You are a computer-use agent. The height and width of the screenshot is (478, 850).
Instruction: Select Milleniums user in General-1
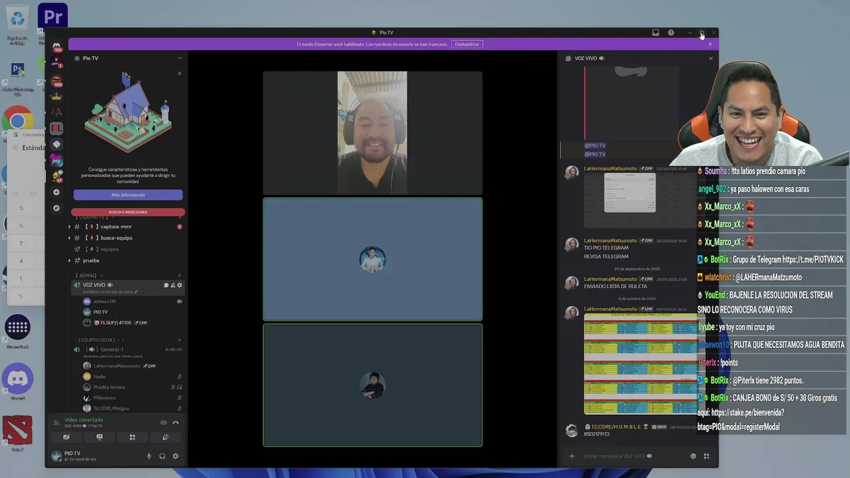[x=127, y=398]
